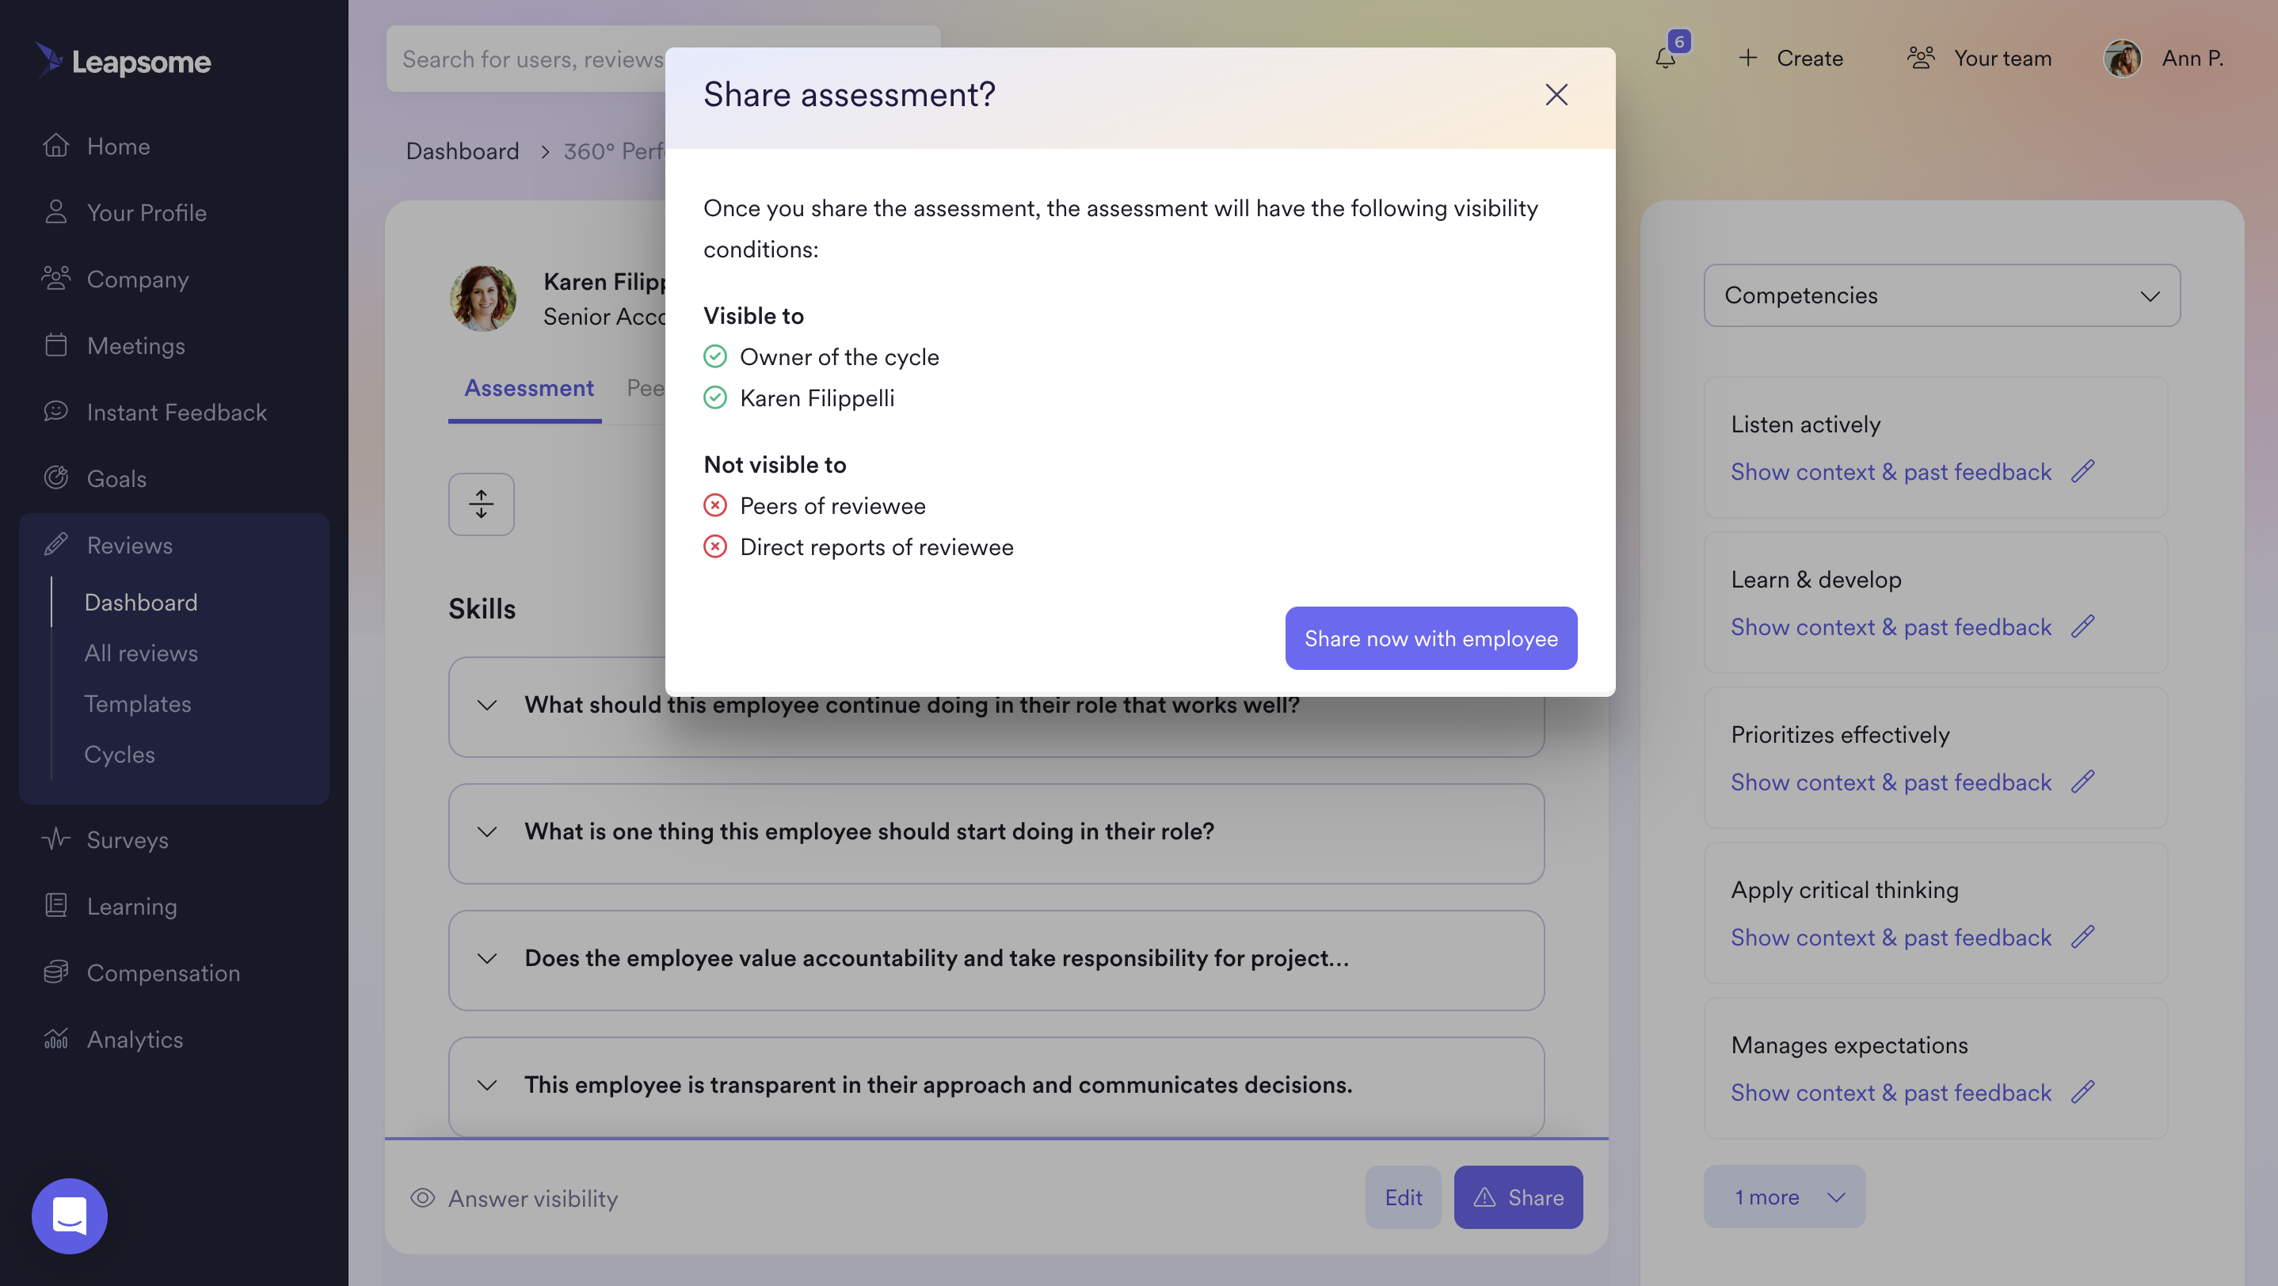Click Share now with employee button
Image resolution: width=2278 pixels, height=1286 pixels.
[x=1430, y=638]
